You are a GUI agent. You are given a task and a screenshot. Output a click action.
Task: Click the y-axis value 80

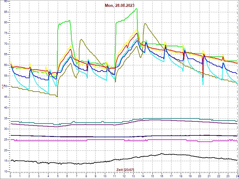[x=6, y=23]
